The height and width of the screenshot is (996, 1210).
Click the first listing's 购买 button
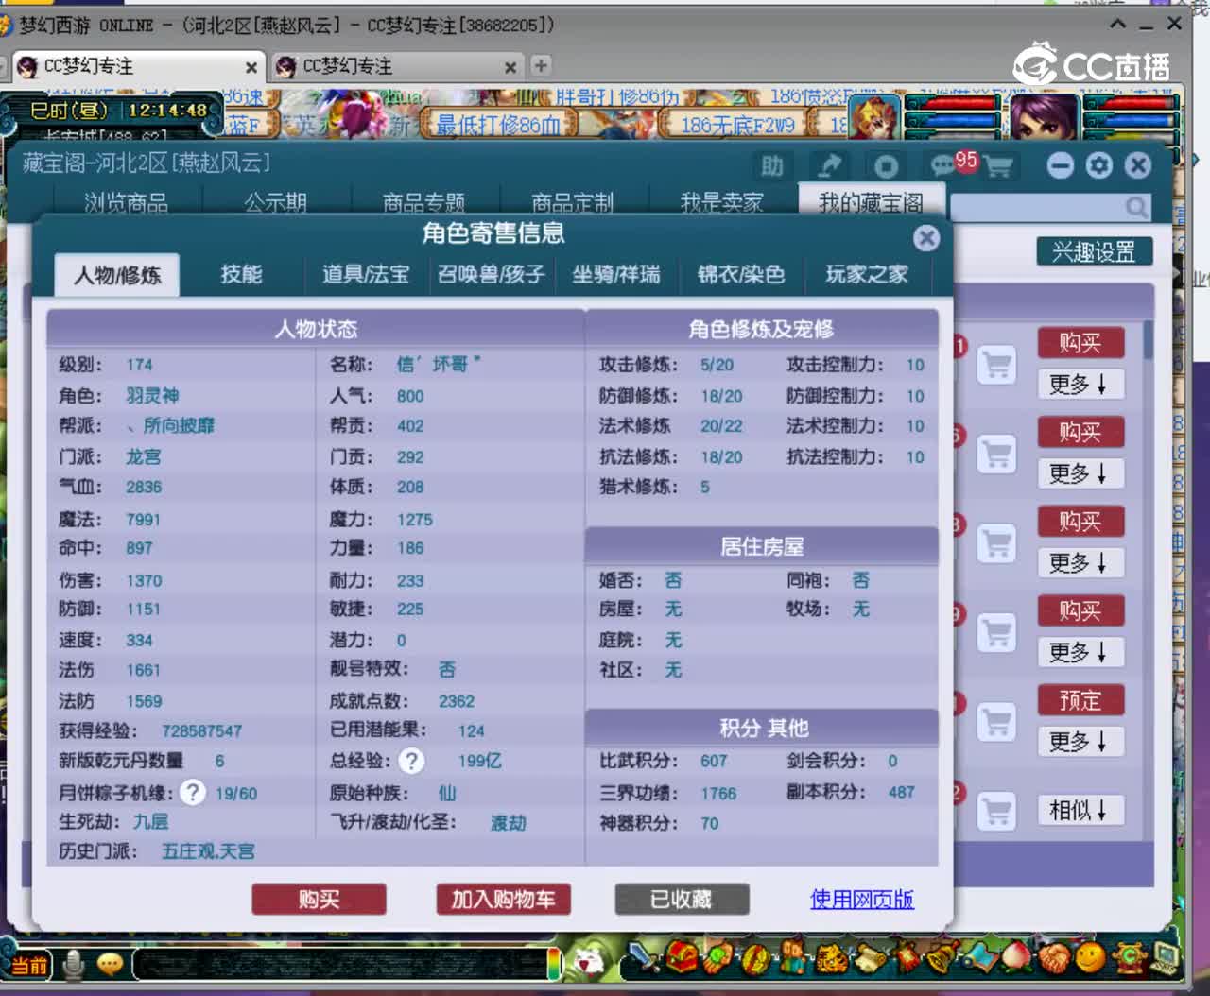[1080, 342]
